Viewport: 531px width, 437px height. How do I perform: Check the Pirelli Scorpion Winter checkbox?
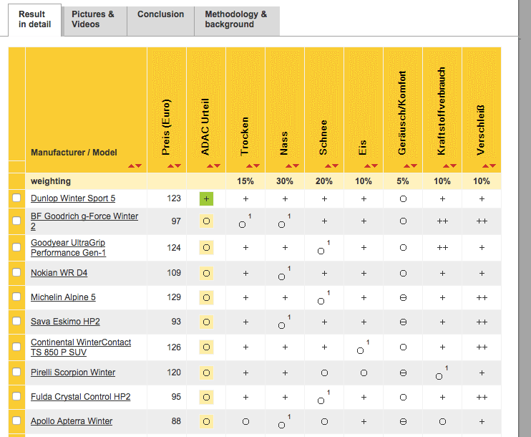click(x=16, y=372)
